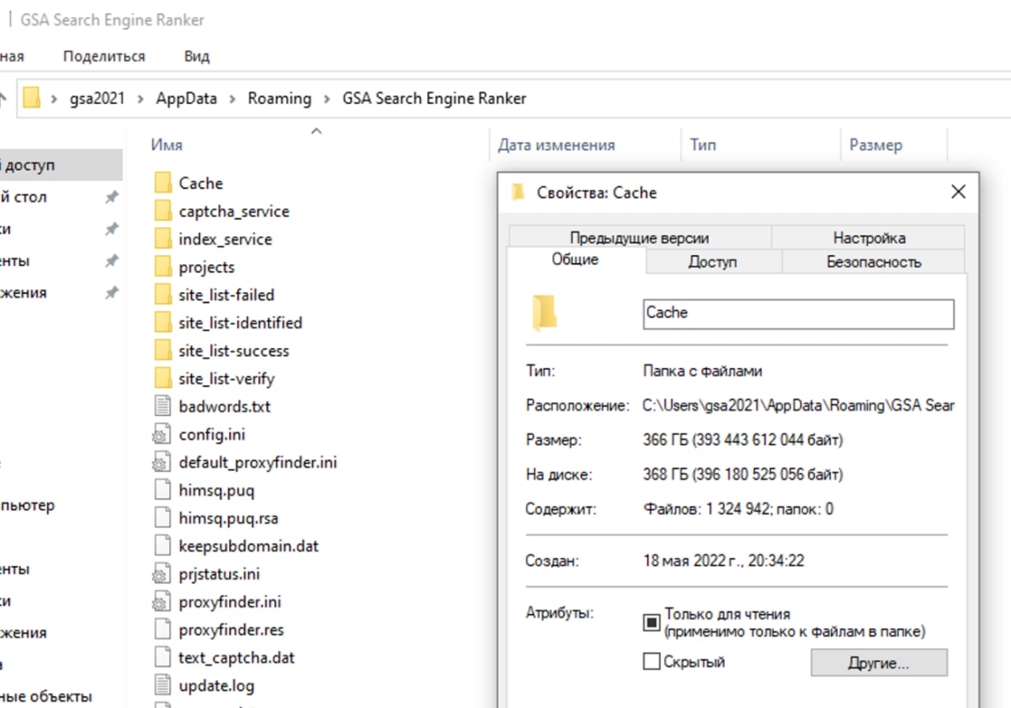Select the Cache folder icon in file list

pos(163,183)
